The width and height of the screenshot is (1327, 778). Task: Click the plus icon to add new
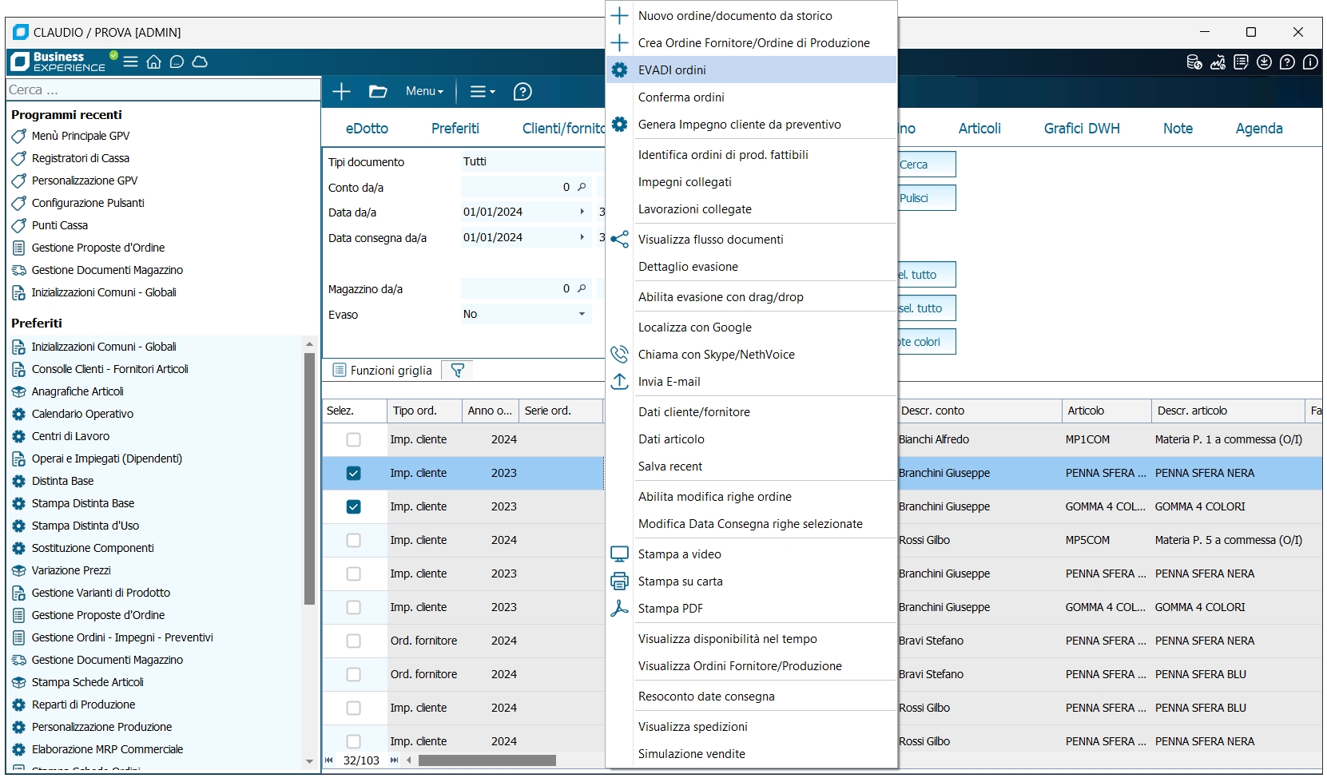pyautogui.click(x=341, y=92)
